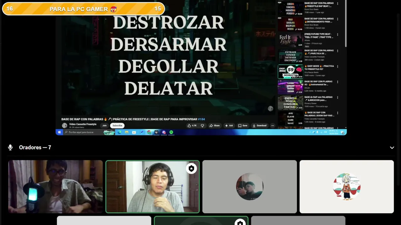Open the Video Cassette Freestyle channel name link

point(83,124)
